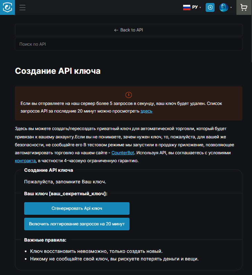The image size is (252, 275).
Task: Focus the Поиск по API search field
Action: [128, 44]
